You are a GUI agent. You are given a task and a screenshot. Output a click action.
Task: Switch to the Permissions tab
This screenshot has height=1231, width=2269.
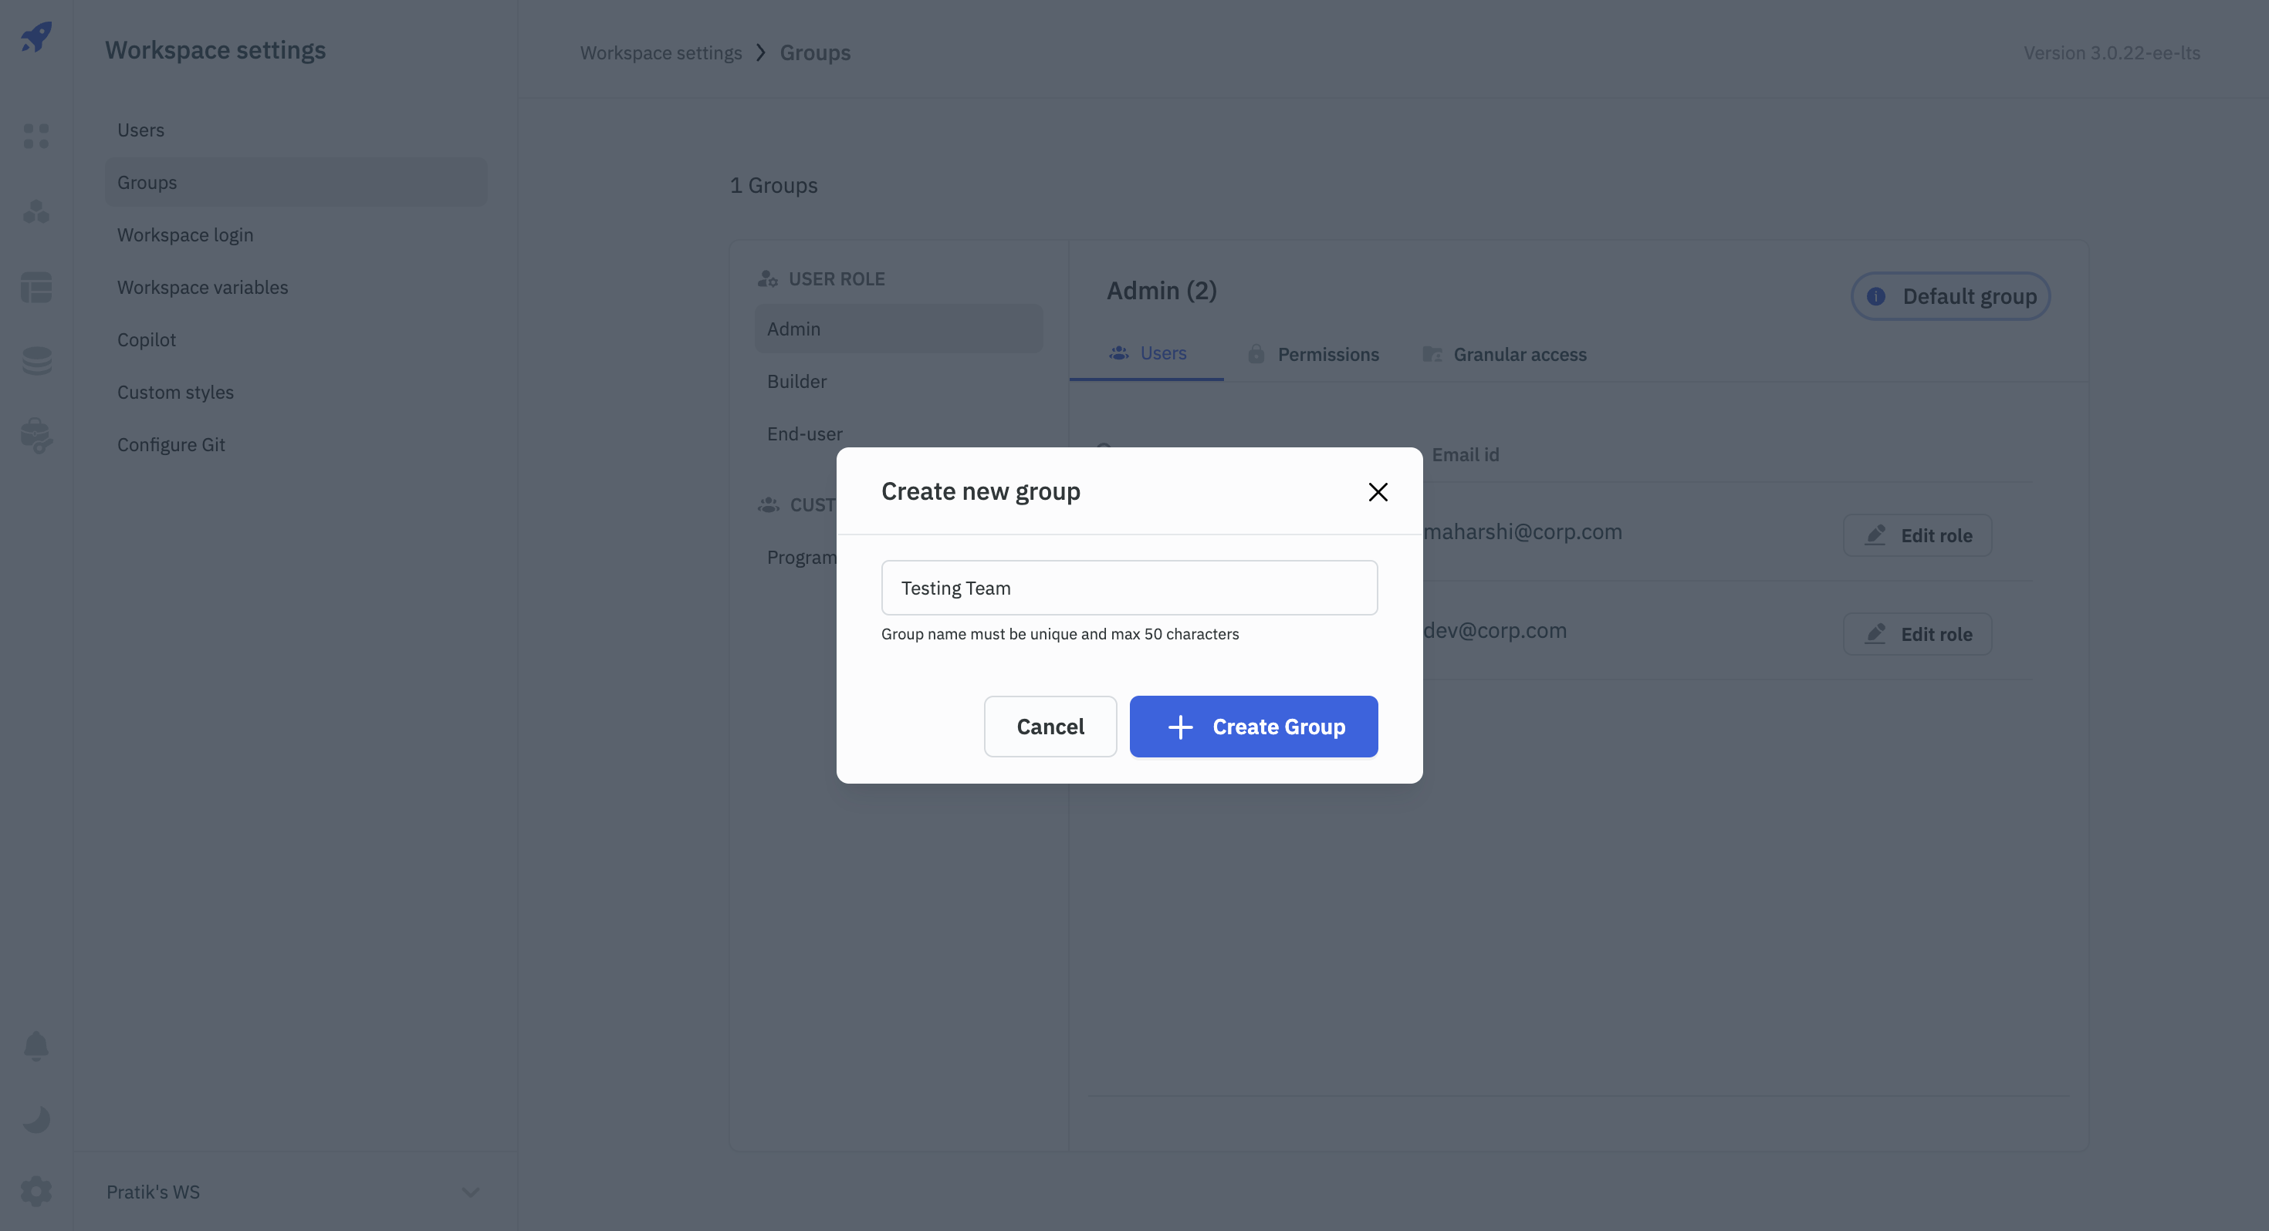(x=1314, y=354)
